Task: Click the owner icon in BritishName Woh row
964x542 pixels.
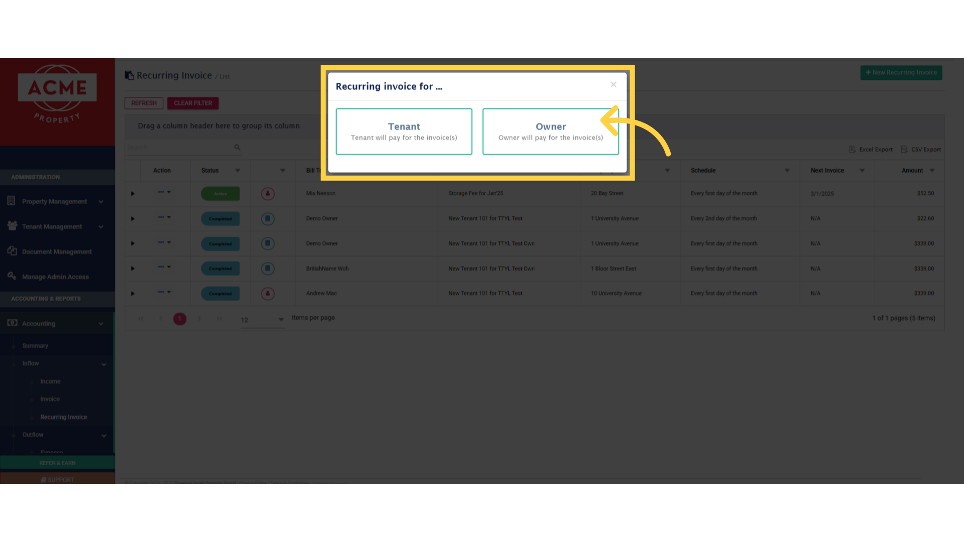Action: (x=268, y=268)
